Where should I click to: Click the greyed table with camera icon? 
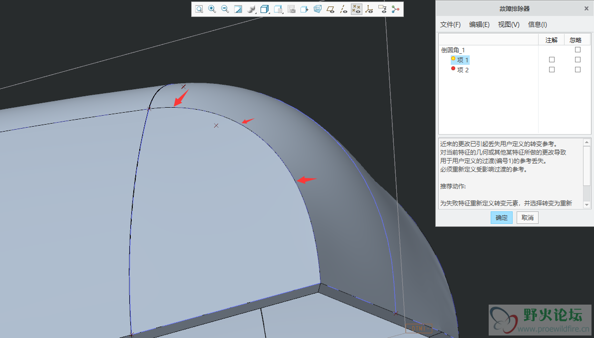pos(292,9)
